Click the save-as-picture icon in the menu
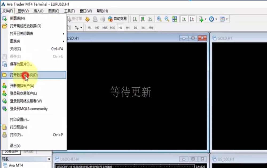The image size is (267, 168). [5, 64]
